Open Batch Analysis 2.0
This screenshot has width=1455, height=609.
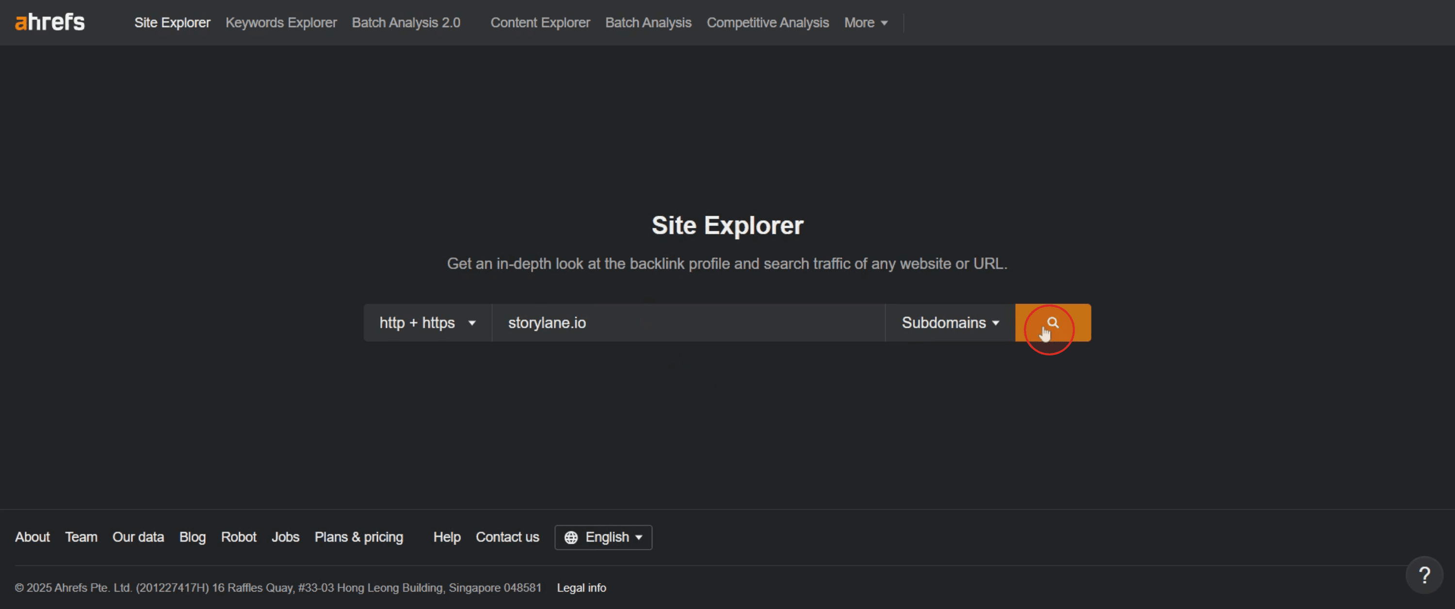405,23
